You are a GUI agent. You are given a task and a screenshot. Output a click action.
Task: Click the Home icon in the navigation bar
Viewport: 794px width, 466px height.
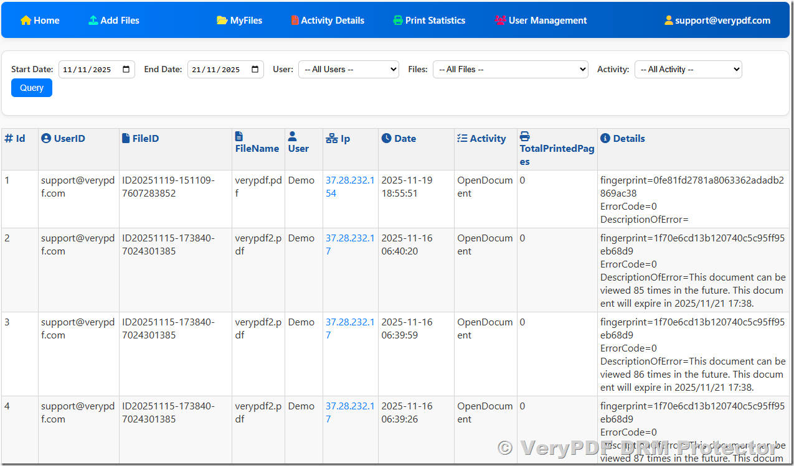tap(25, 20)
